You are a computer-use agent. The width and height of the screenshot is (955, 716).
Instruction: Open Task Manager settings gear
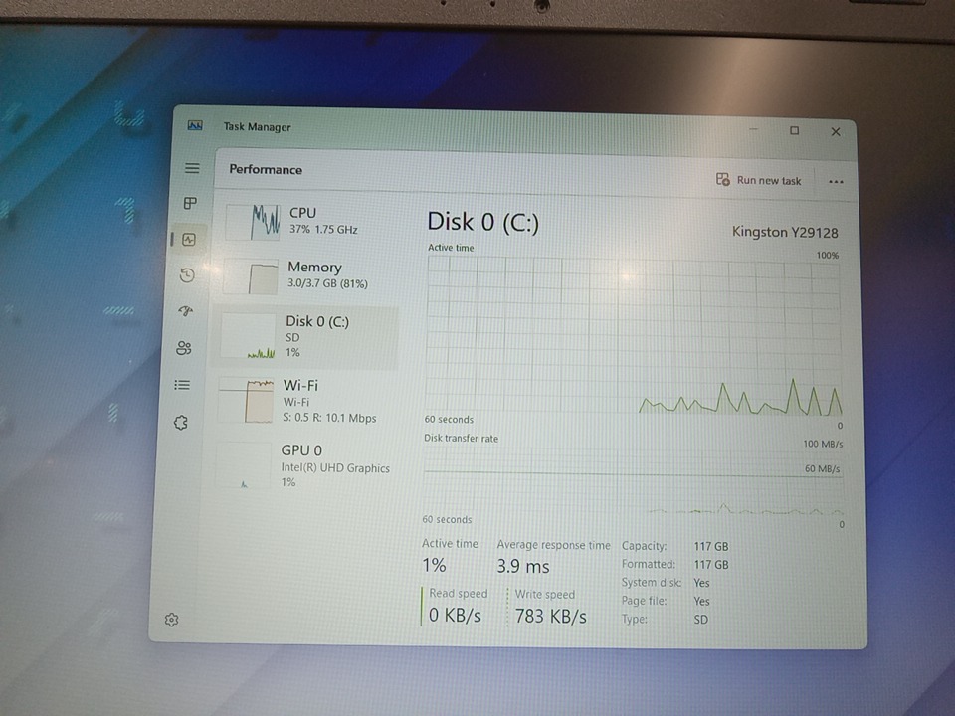click(x=171, y=620)
